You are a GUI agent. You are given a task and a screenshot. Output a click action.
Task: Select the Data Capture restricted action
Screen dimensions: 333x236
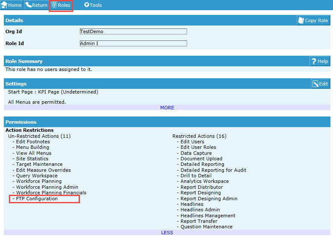click(196, 153)
